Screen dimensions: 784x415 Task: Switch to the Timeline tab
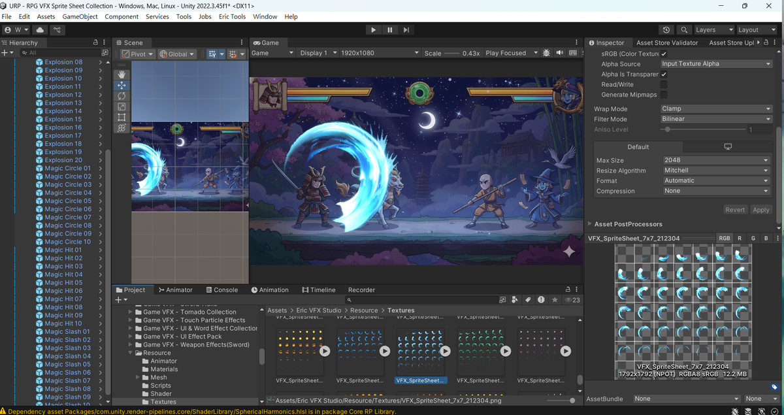pos(318,290)
